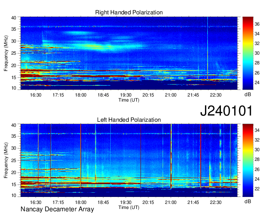
Task: Click the red vertical line at 18:00 in bottom spectrogram
Action: click(x=81, y=155)
